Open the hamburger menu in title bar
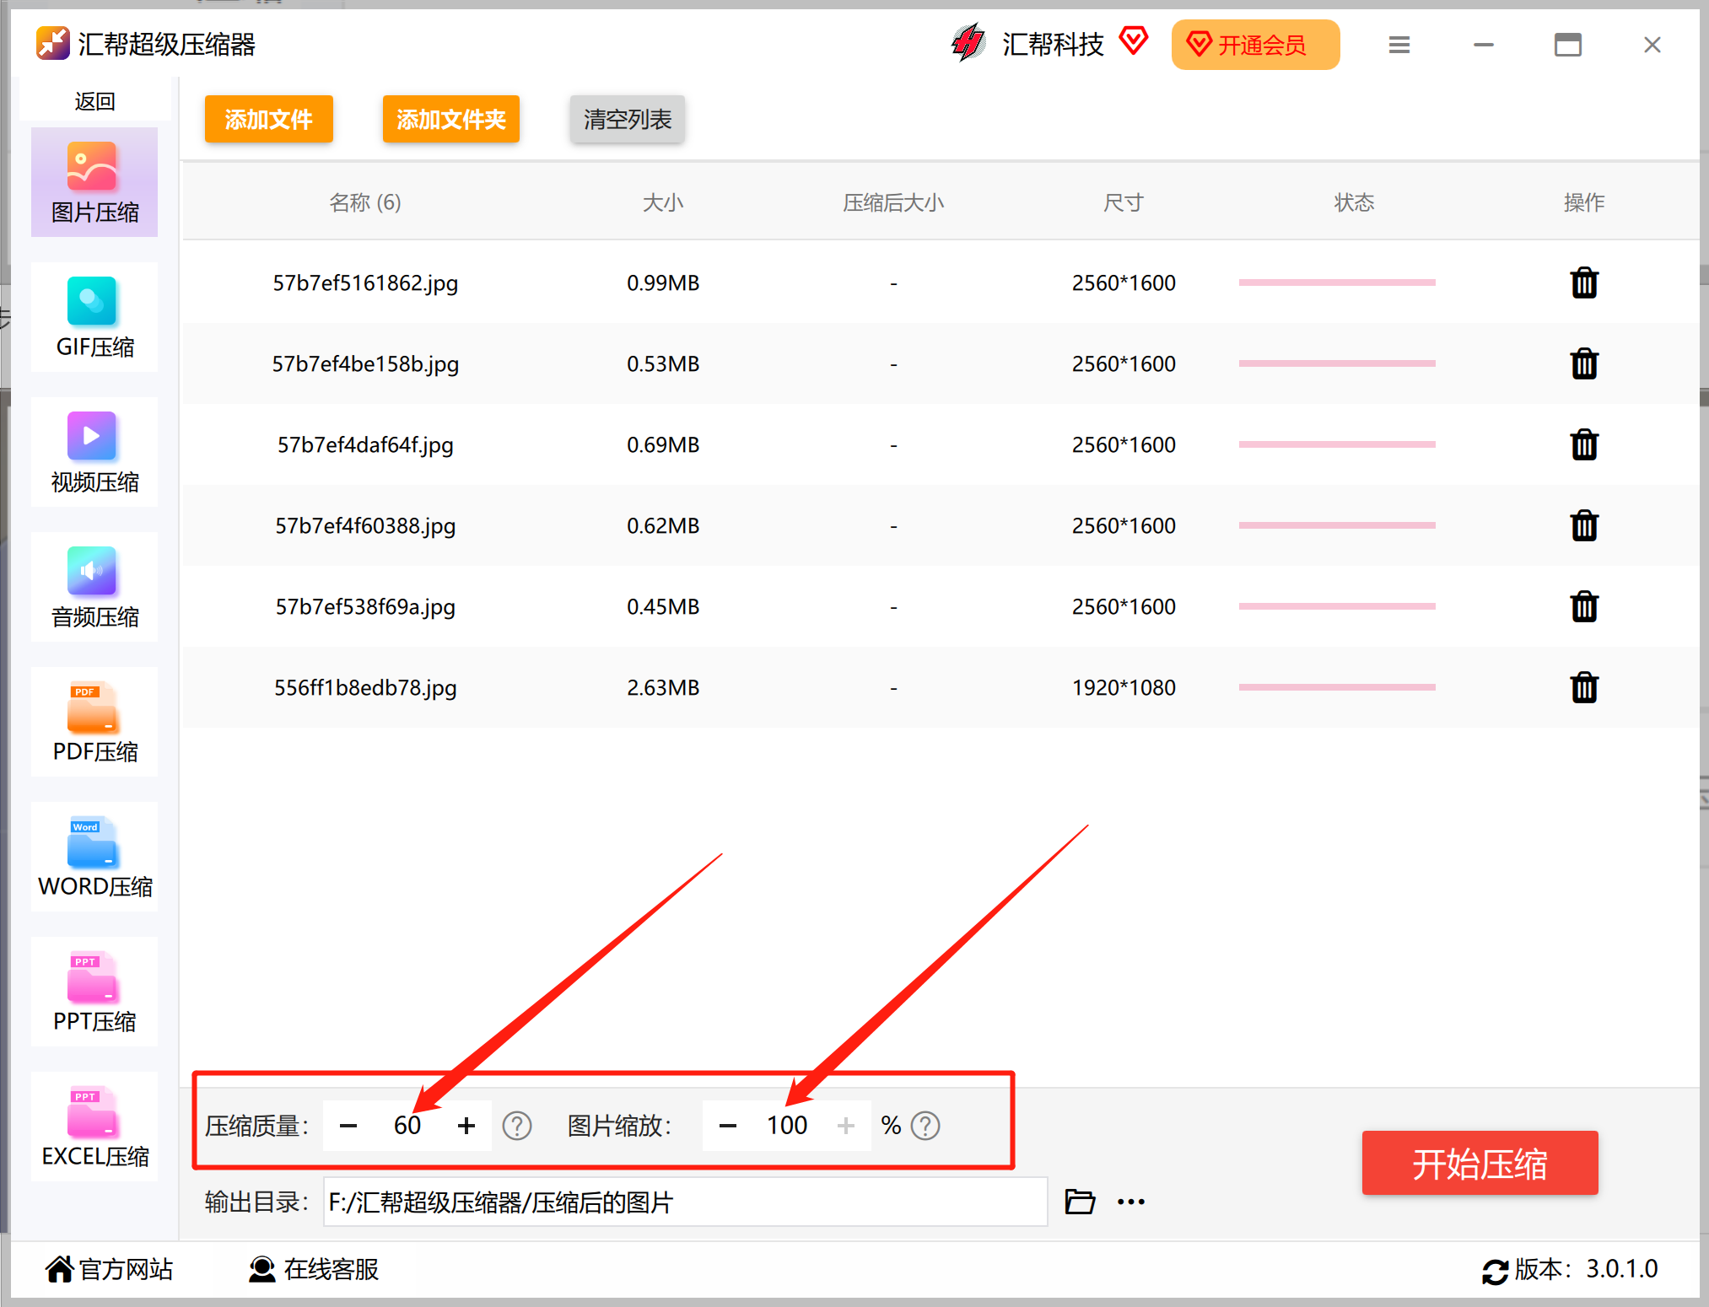 point(1399,45)
